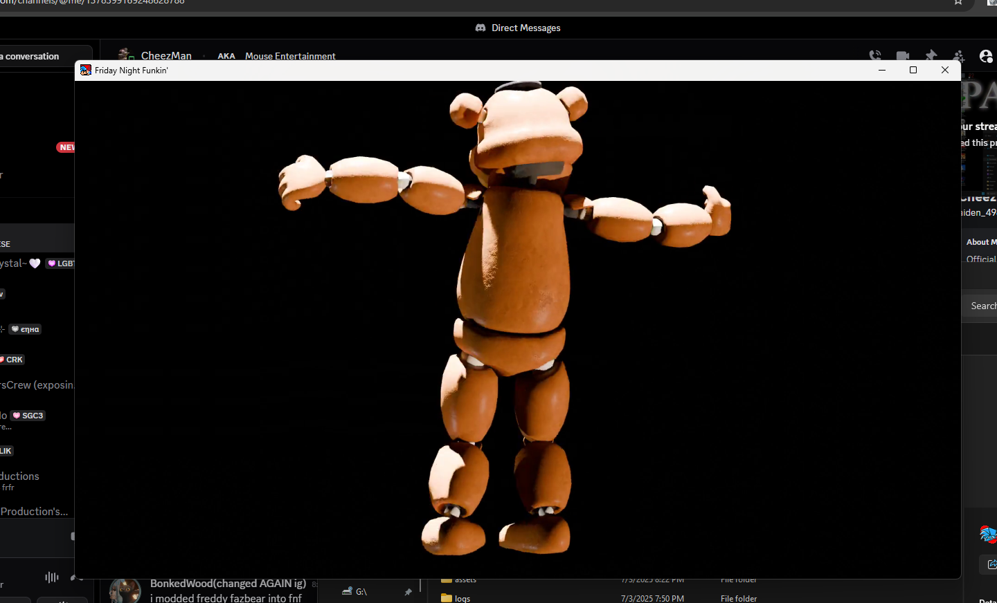Close the Friday Night Funkin' window
This screenshot has height=603, width=997.
click(x=945, y=70)
